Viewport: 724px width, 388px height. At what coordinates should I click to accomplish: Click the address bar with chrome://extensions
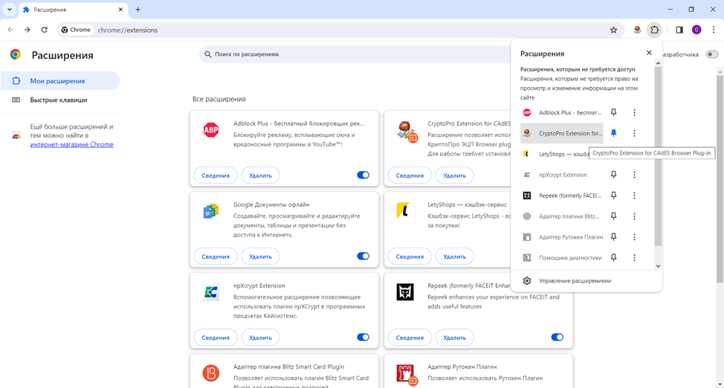click(x=340, y=30)
